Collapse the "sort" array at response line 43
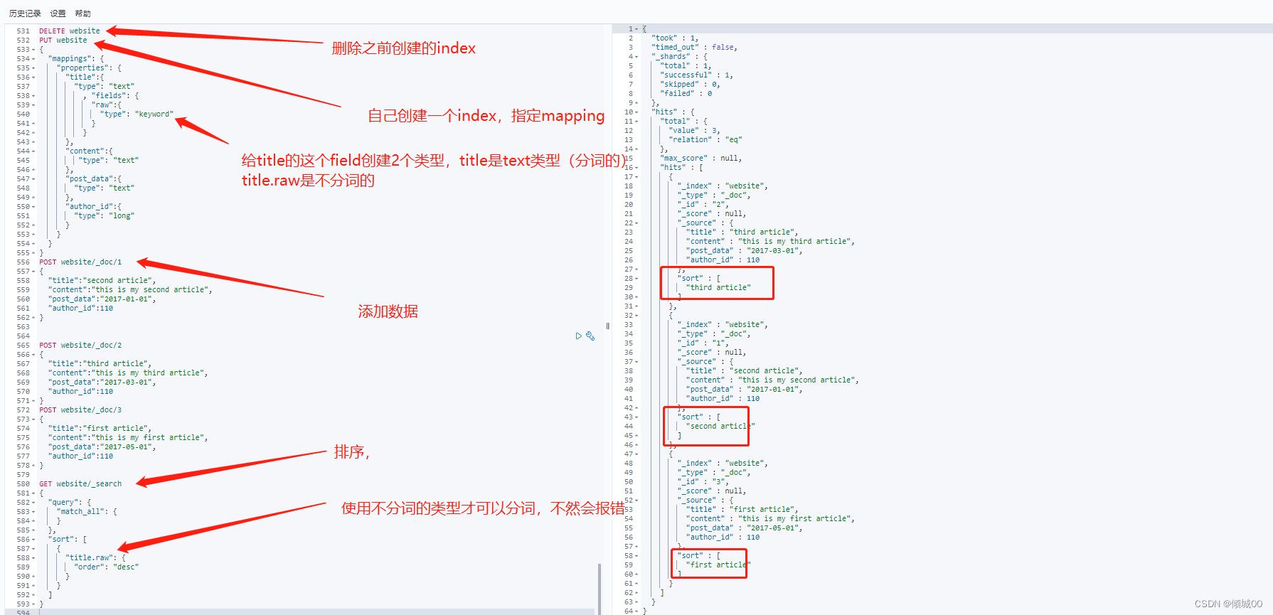The width and height of the screenshot is (1273, 615). [x=636, y=417]
